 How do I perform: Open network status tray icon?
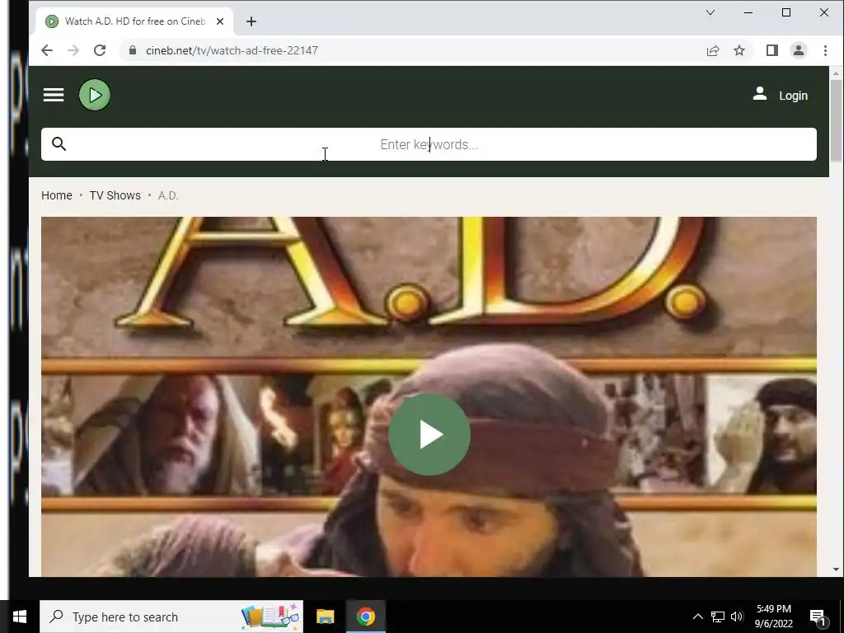click(x=718, y=617)
